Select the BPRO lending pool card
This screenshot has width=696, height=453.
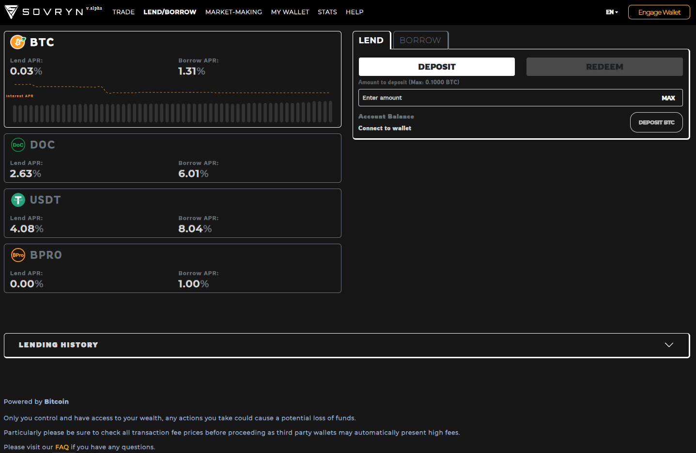pos(172,268)
